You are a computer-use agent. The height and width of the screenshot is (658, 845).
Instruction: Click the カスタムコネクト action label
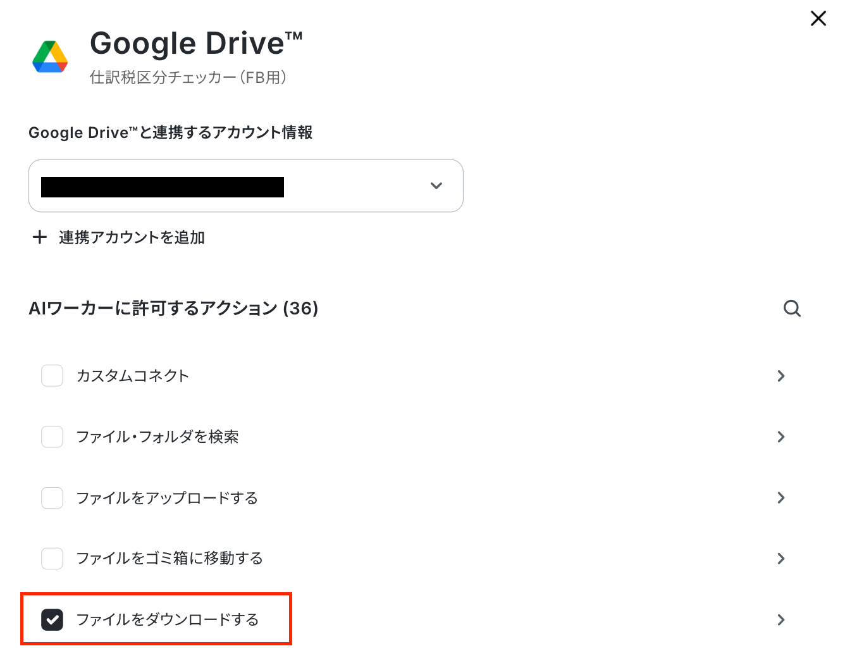[x=133, y=376]
